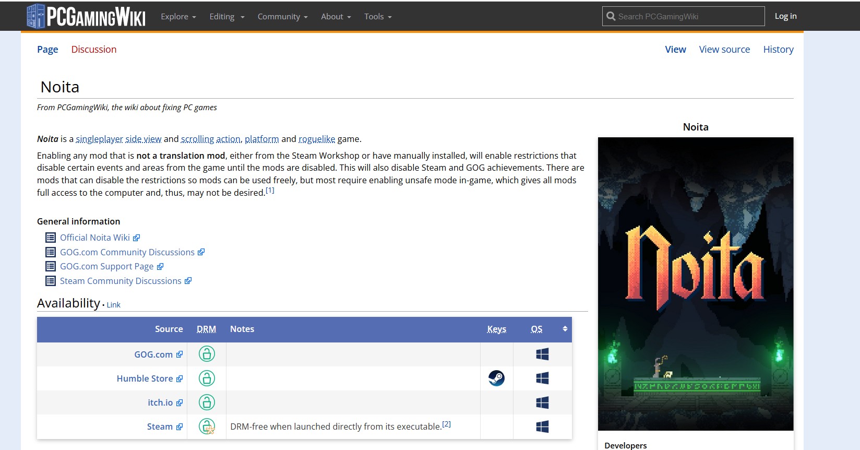Open the History tab
Image resolution: width=860 pixels, height=450 pixels.
pyautogui.click(x=778, y=50)
